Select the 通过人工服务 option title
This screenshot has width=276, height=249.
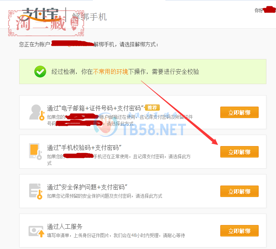pos(65,226)
